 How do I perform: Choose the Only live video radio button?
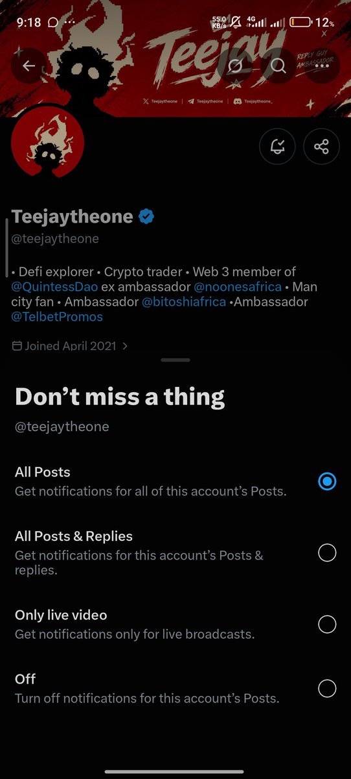coord(327,624)
